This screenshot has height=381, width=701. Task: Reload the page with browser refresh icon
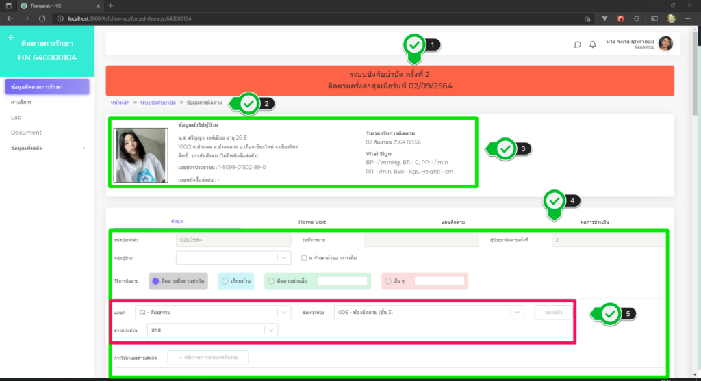tap(42, 18)
